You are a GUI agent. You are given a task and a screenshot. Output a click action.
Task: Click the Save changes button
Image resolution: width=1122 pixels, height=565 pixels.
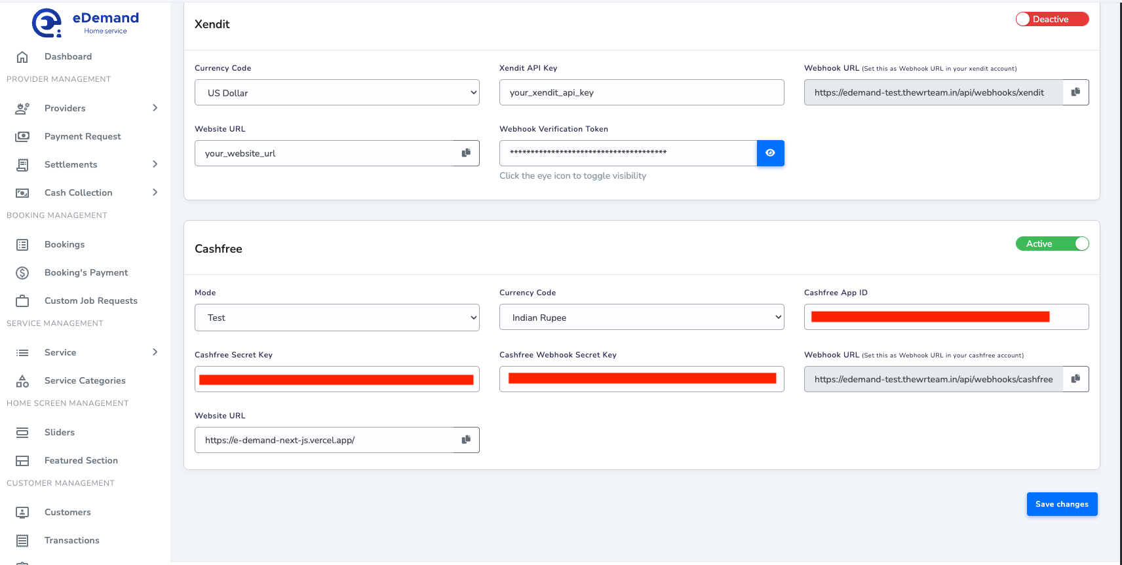pyautogui.click(x=1062, y=504)
